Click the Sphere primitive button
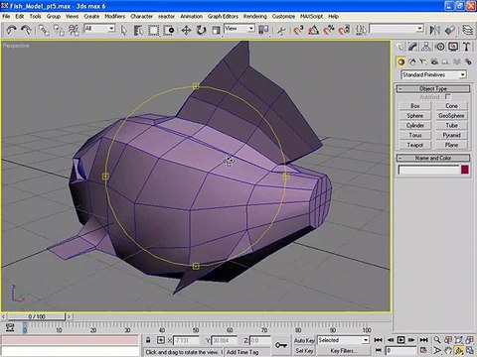 pos(415,116)
